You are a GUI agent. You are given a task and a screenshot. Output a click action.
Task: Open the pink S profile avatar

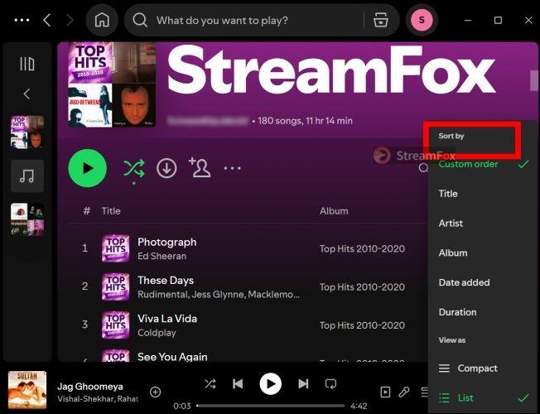pos(422,21)
